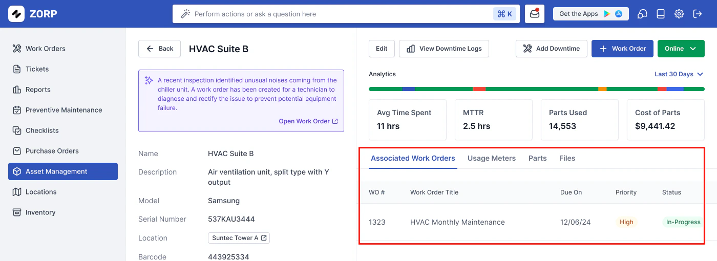This screenshot has height=261, width=717.
Task: Click the Inventory box icon
Action: point(17,212)
